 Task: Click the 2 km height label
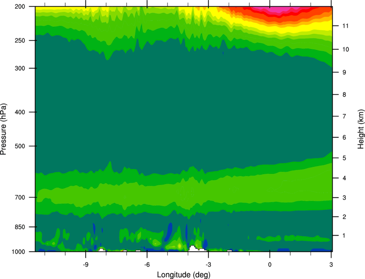pyautogui.click(x=344, y=217)
